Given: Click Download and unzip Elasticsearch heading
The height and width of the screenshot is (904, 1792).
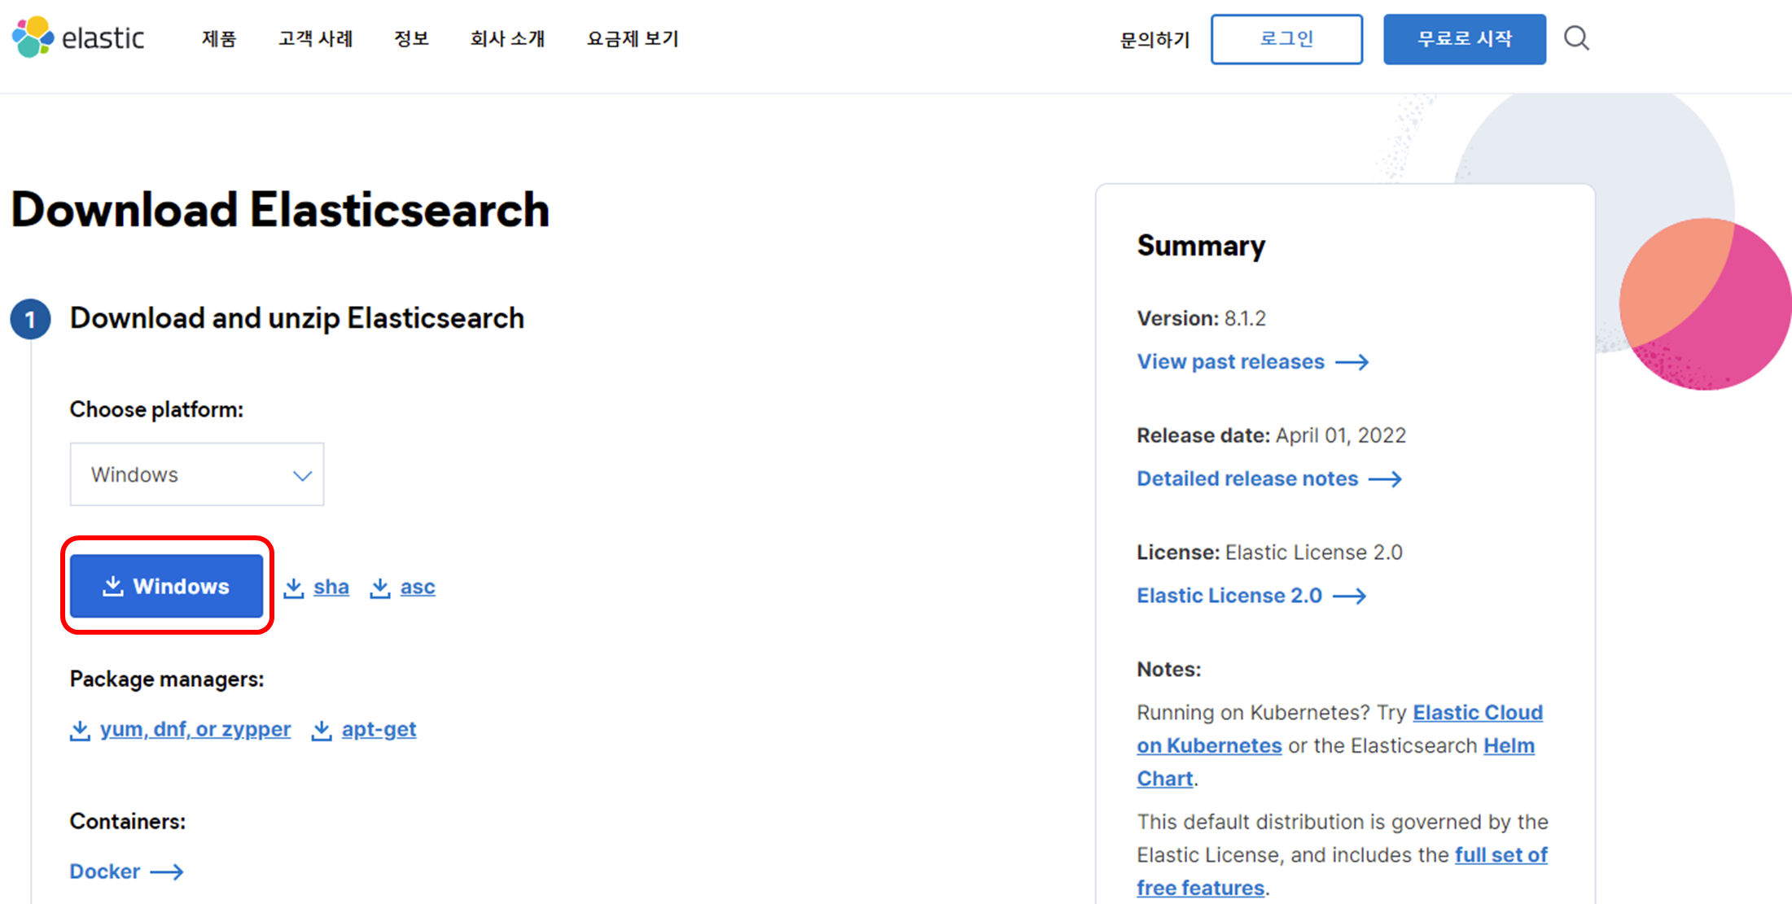Looking at the screenshot, I should point(297,318).
